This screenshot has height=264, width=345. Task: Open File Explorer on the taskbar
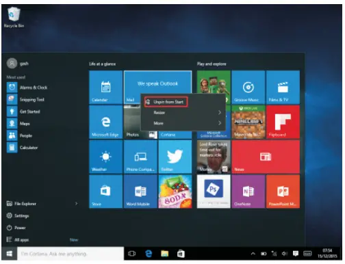click(165, 254)
